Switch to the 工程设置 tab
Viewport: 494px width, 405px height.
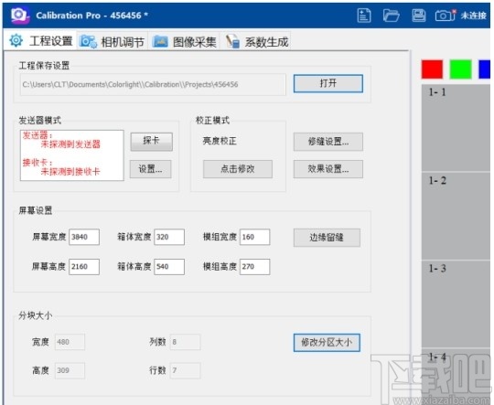coord(40,41)
